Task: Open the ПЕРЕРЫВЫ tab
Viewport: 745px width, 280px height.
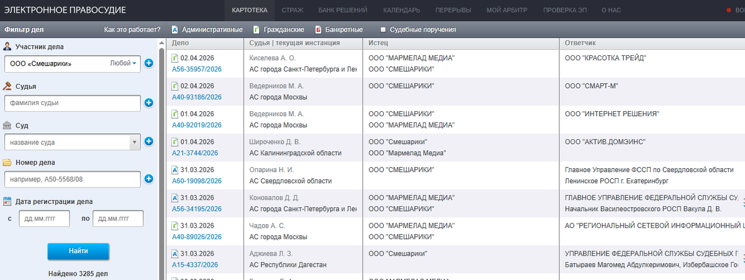Action: point(453,11)
